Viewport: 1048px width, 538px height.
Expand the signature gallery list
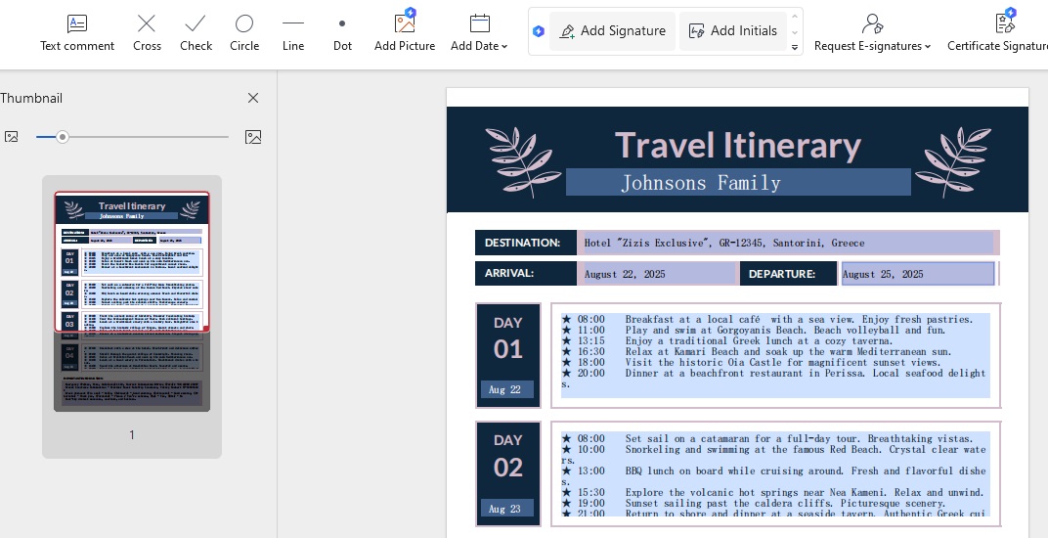click(795, 47)
